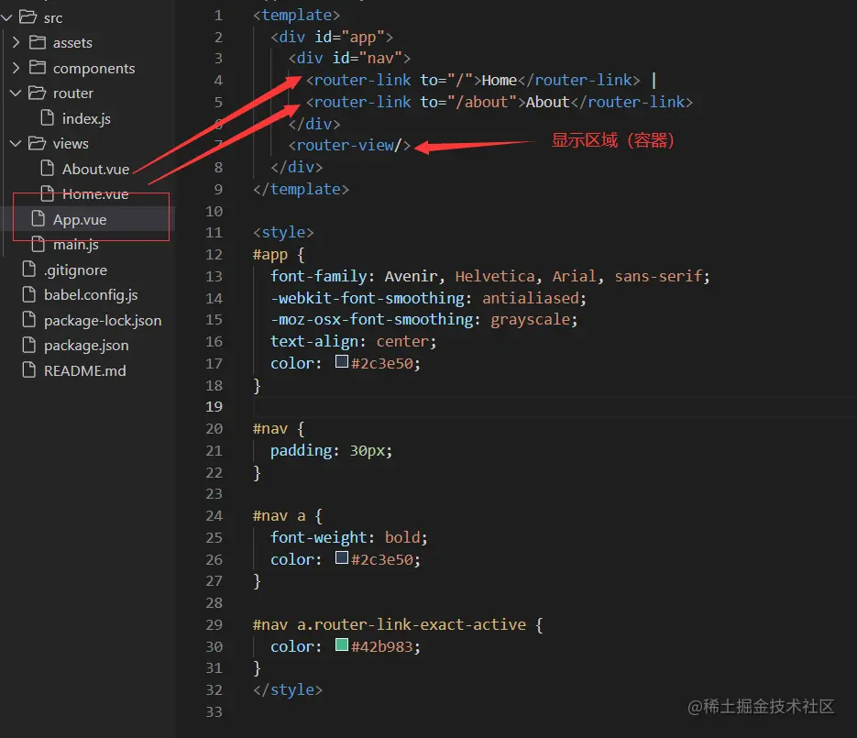Screen dimensions: 857x738
Task: Collapse the src folder chevron
Action: [7, 18]
